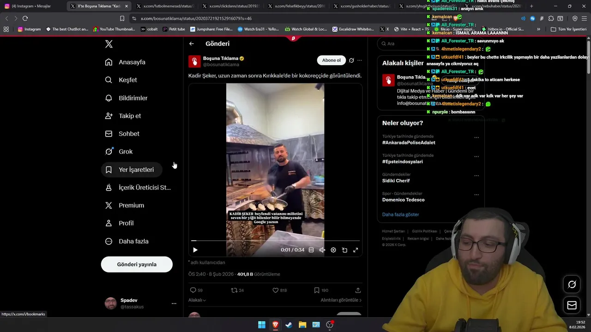Open the Premium page
The image size is (591, 332).
point(125,205)
